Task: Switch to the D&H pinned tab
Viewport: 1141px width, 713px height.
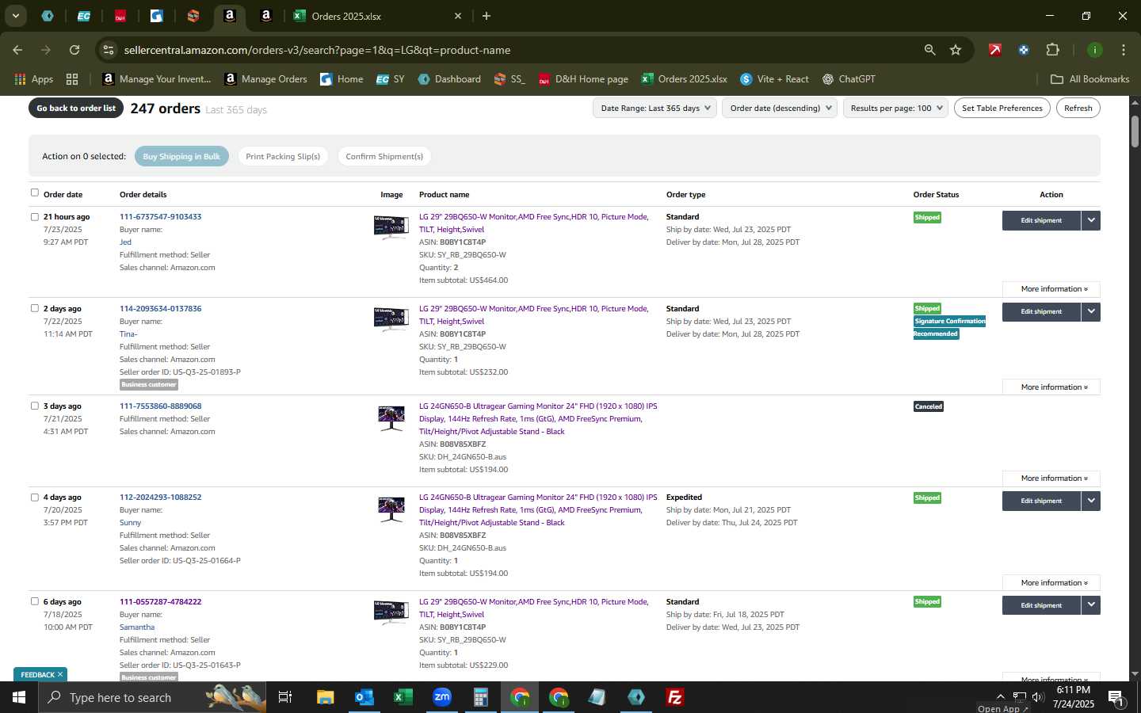Action: pos(120,16)
